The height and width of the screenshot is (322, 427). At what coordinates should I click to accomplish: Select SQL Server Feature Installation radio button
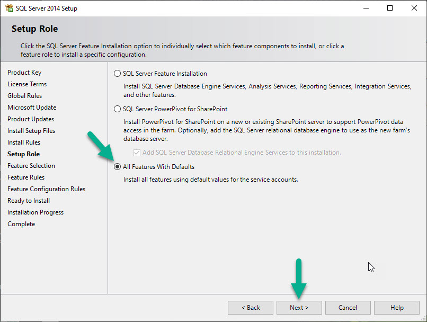117,74
